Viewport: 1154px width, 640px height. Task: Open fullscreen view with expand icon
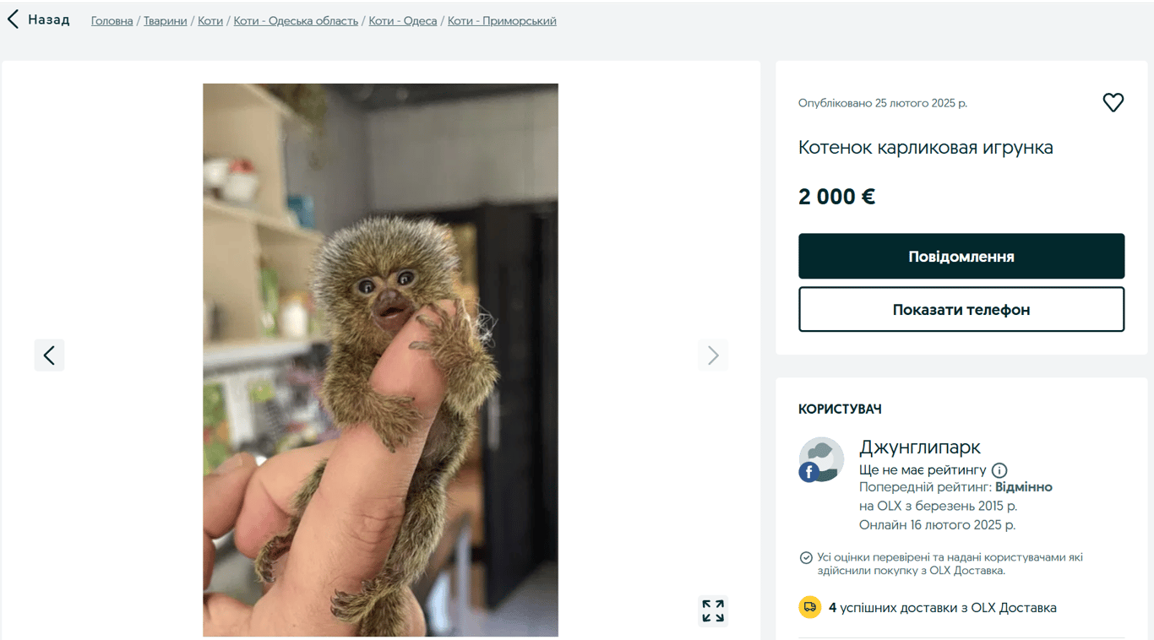click(712, 610)
